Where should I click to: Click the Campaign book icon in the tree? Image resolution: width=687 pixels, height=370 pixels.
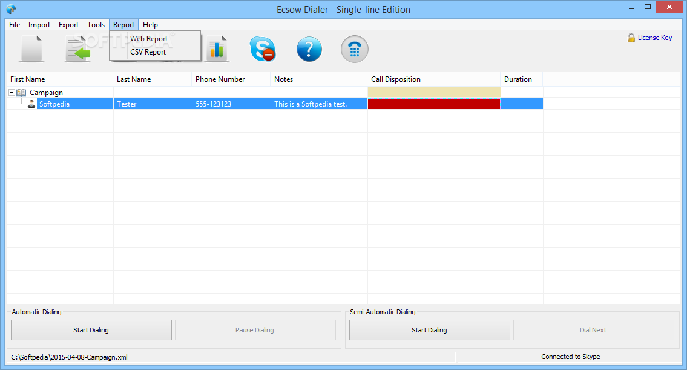pos(21,93)
